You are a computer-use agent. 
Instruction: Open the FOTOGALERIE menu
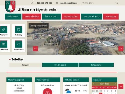71,17
